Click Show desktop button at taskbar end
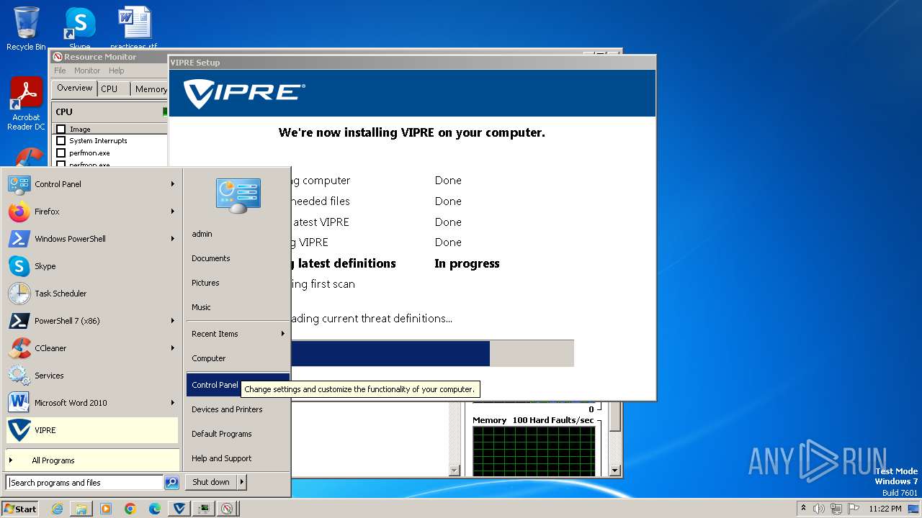This screenshot has width=922, height=518. [913, 509]
